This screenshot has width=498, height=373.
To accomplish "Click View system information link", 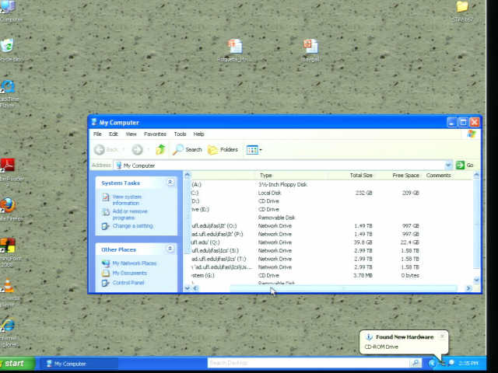I will click(127, 200).
